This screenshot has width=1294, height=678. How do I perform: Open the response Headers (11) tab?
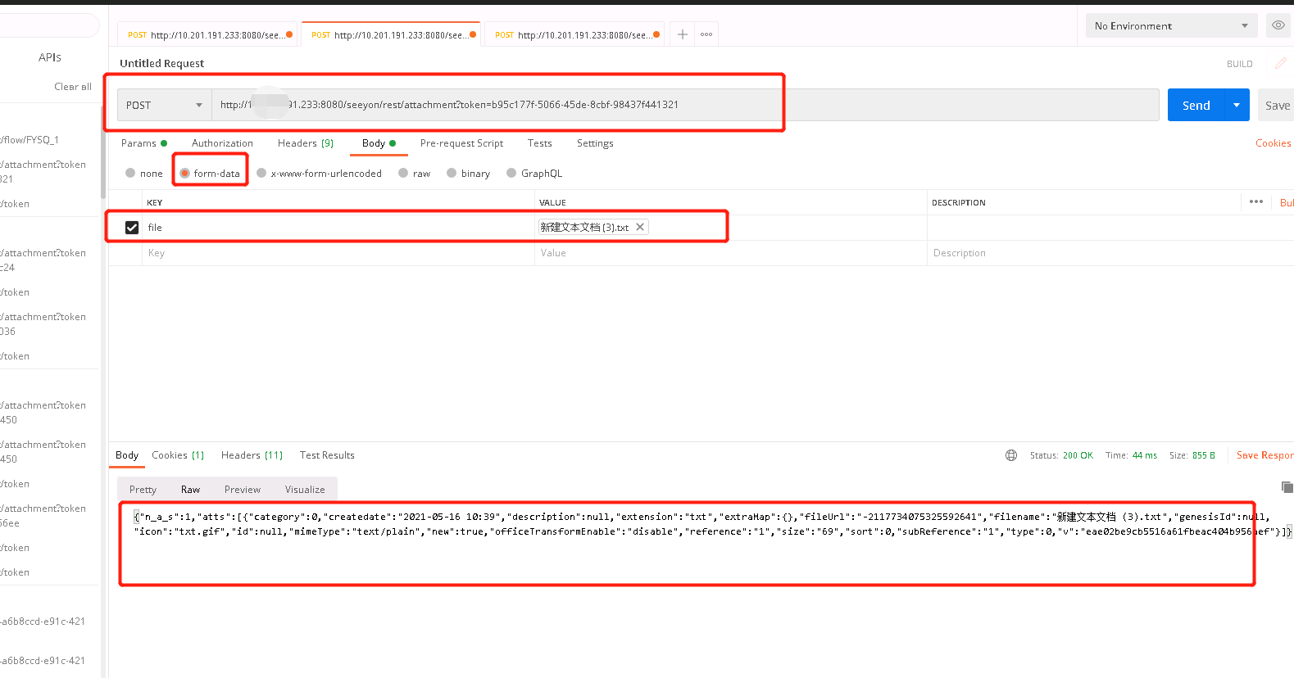(252, 454)
